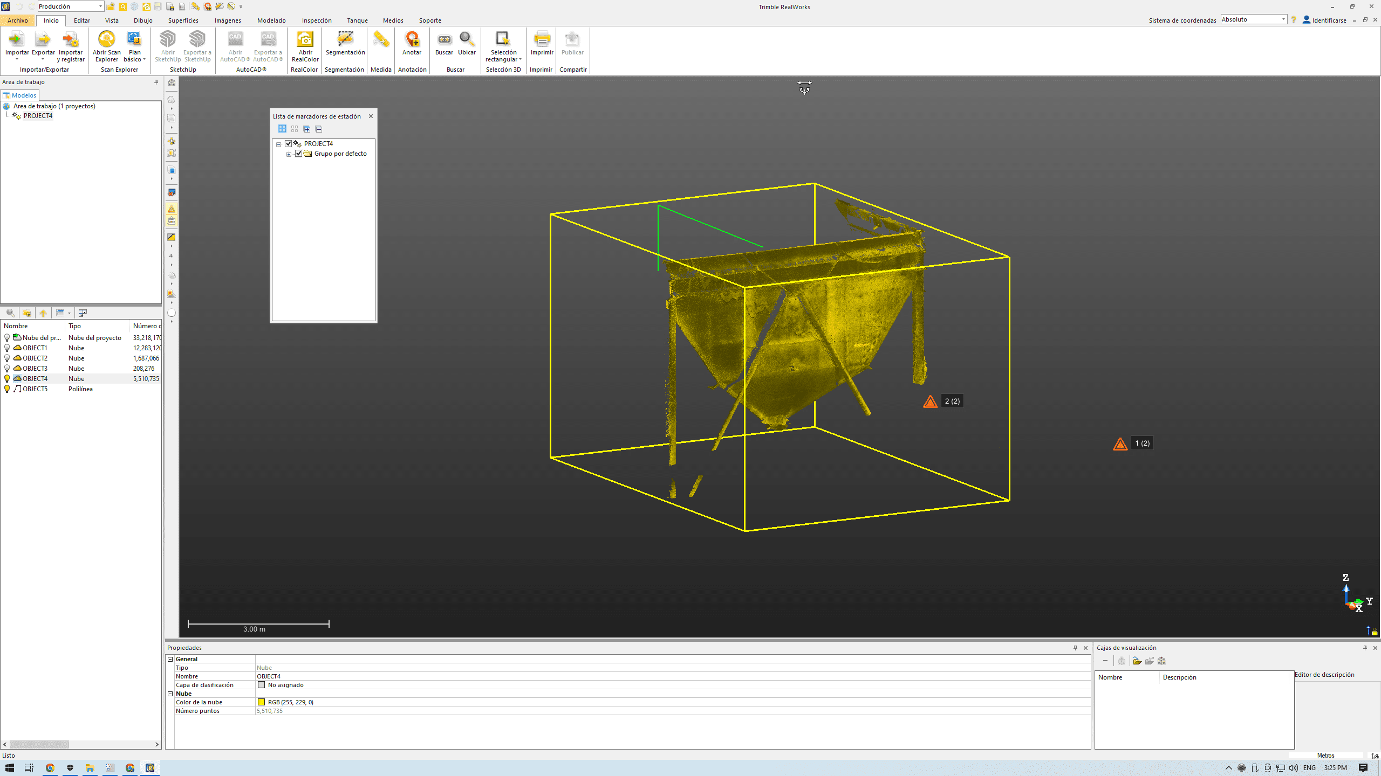Click the Importar y registrar icon

(x=71, y=39)
